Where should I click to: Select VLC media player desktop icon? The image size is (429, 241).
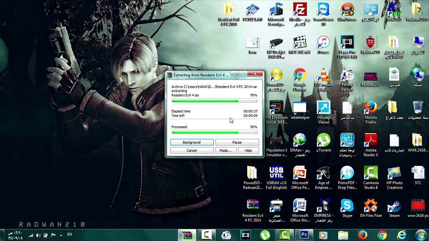(x=323, y=80)
